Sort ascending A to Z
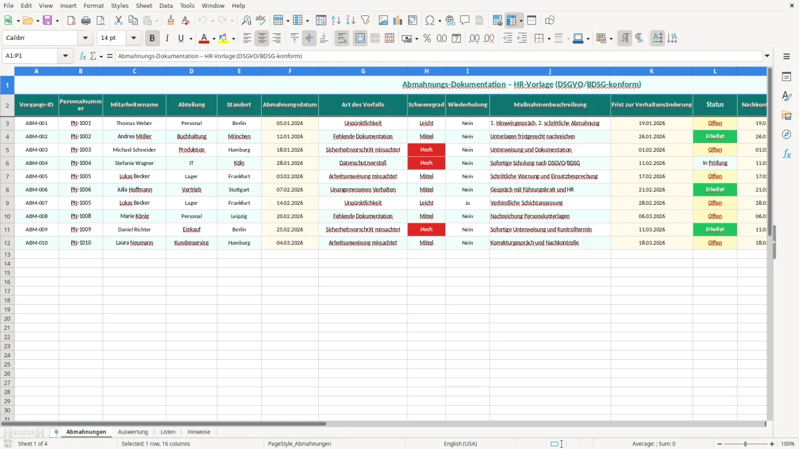Image resolution: width=799 pixels, height=449 pixels. point(336,21)
